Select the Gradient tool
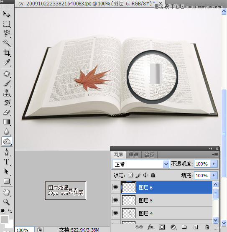 click(x=7, y=122)
